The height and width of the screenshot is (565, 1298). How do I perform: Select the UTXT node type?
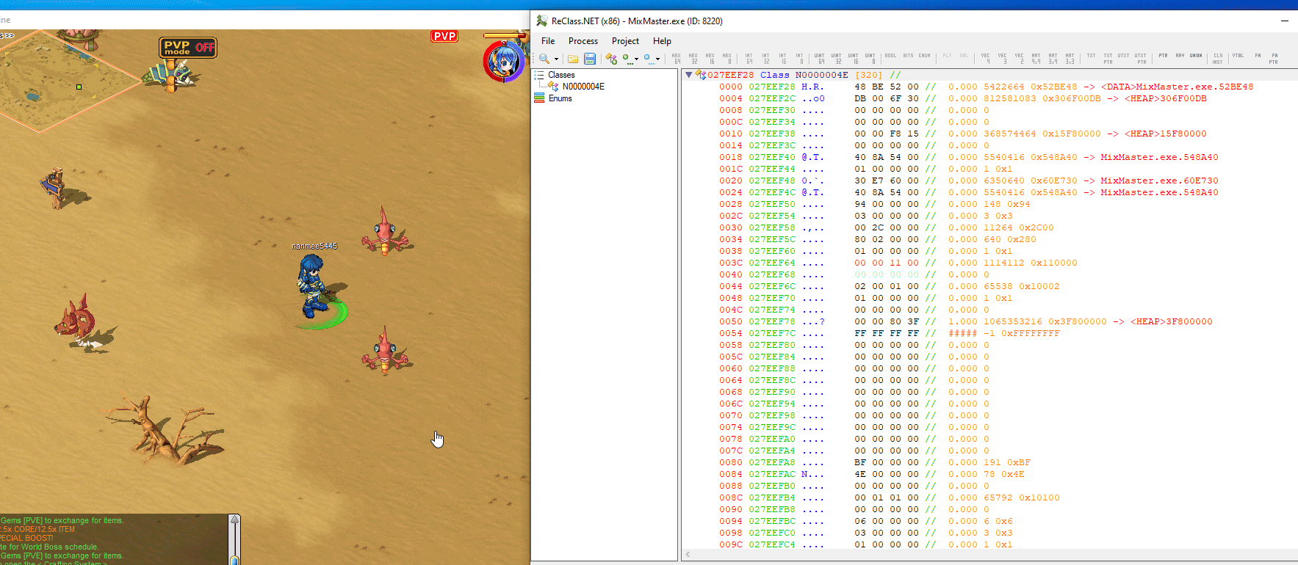(1124, 56)
